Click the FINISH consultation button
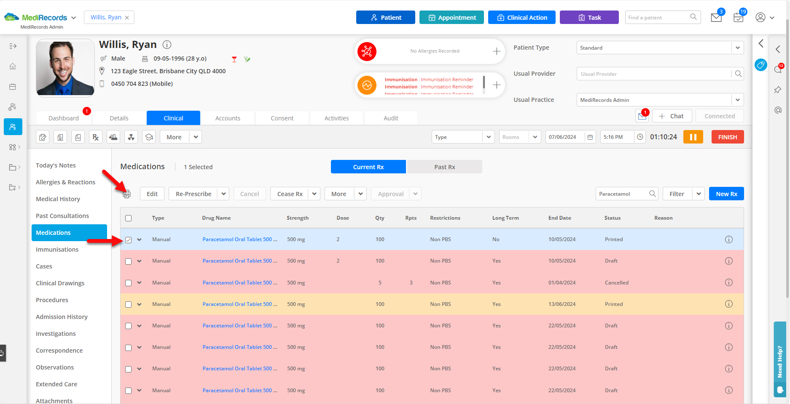 [728, 137]
